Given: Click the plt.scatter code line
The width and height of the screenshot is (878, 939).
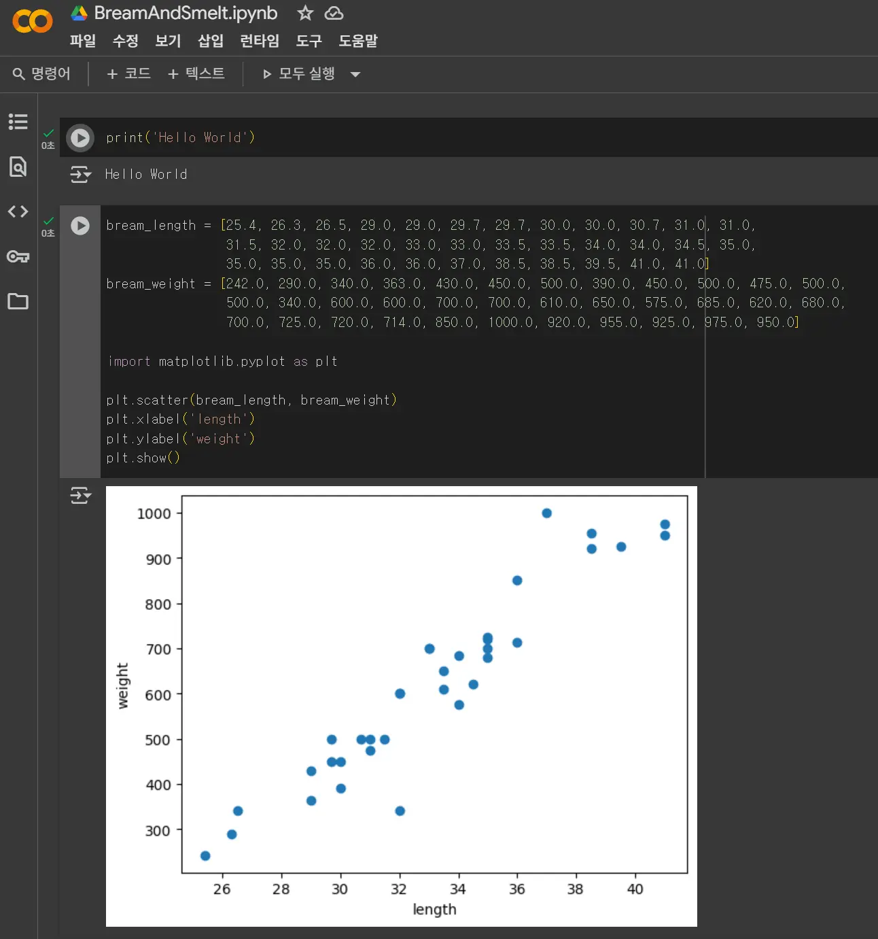Looking at the screenshot, I should [x=251, y=400].
